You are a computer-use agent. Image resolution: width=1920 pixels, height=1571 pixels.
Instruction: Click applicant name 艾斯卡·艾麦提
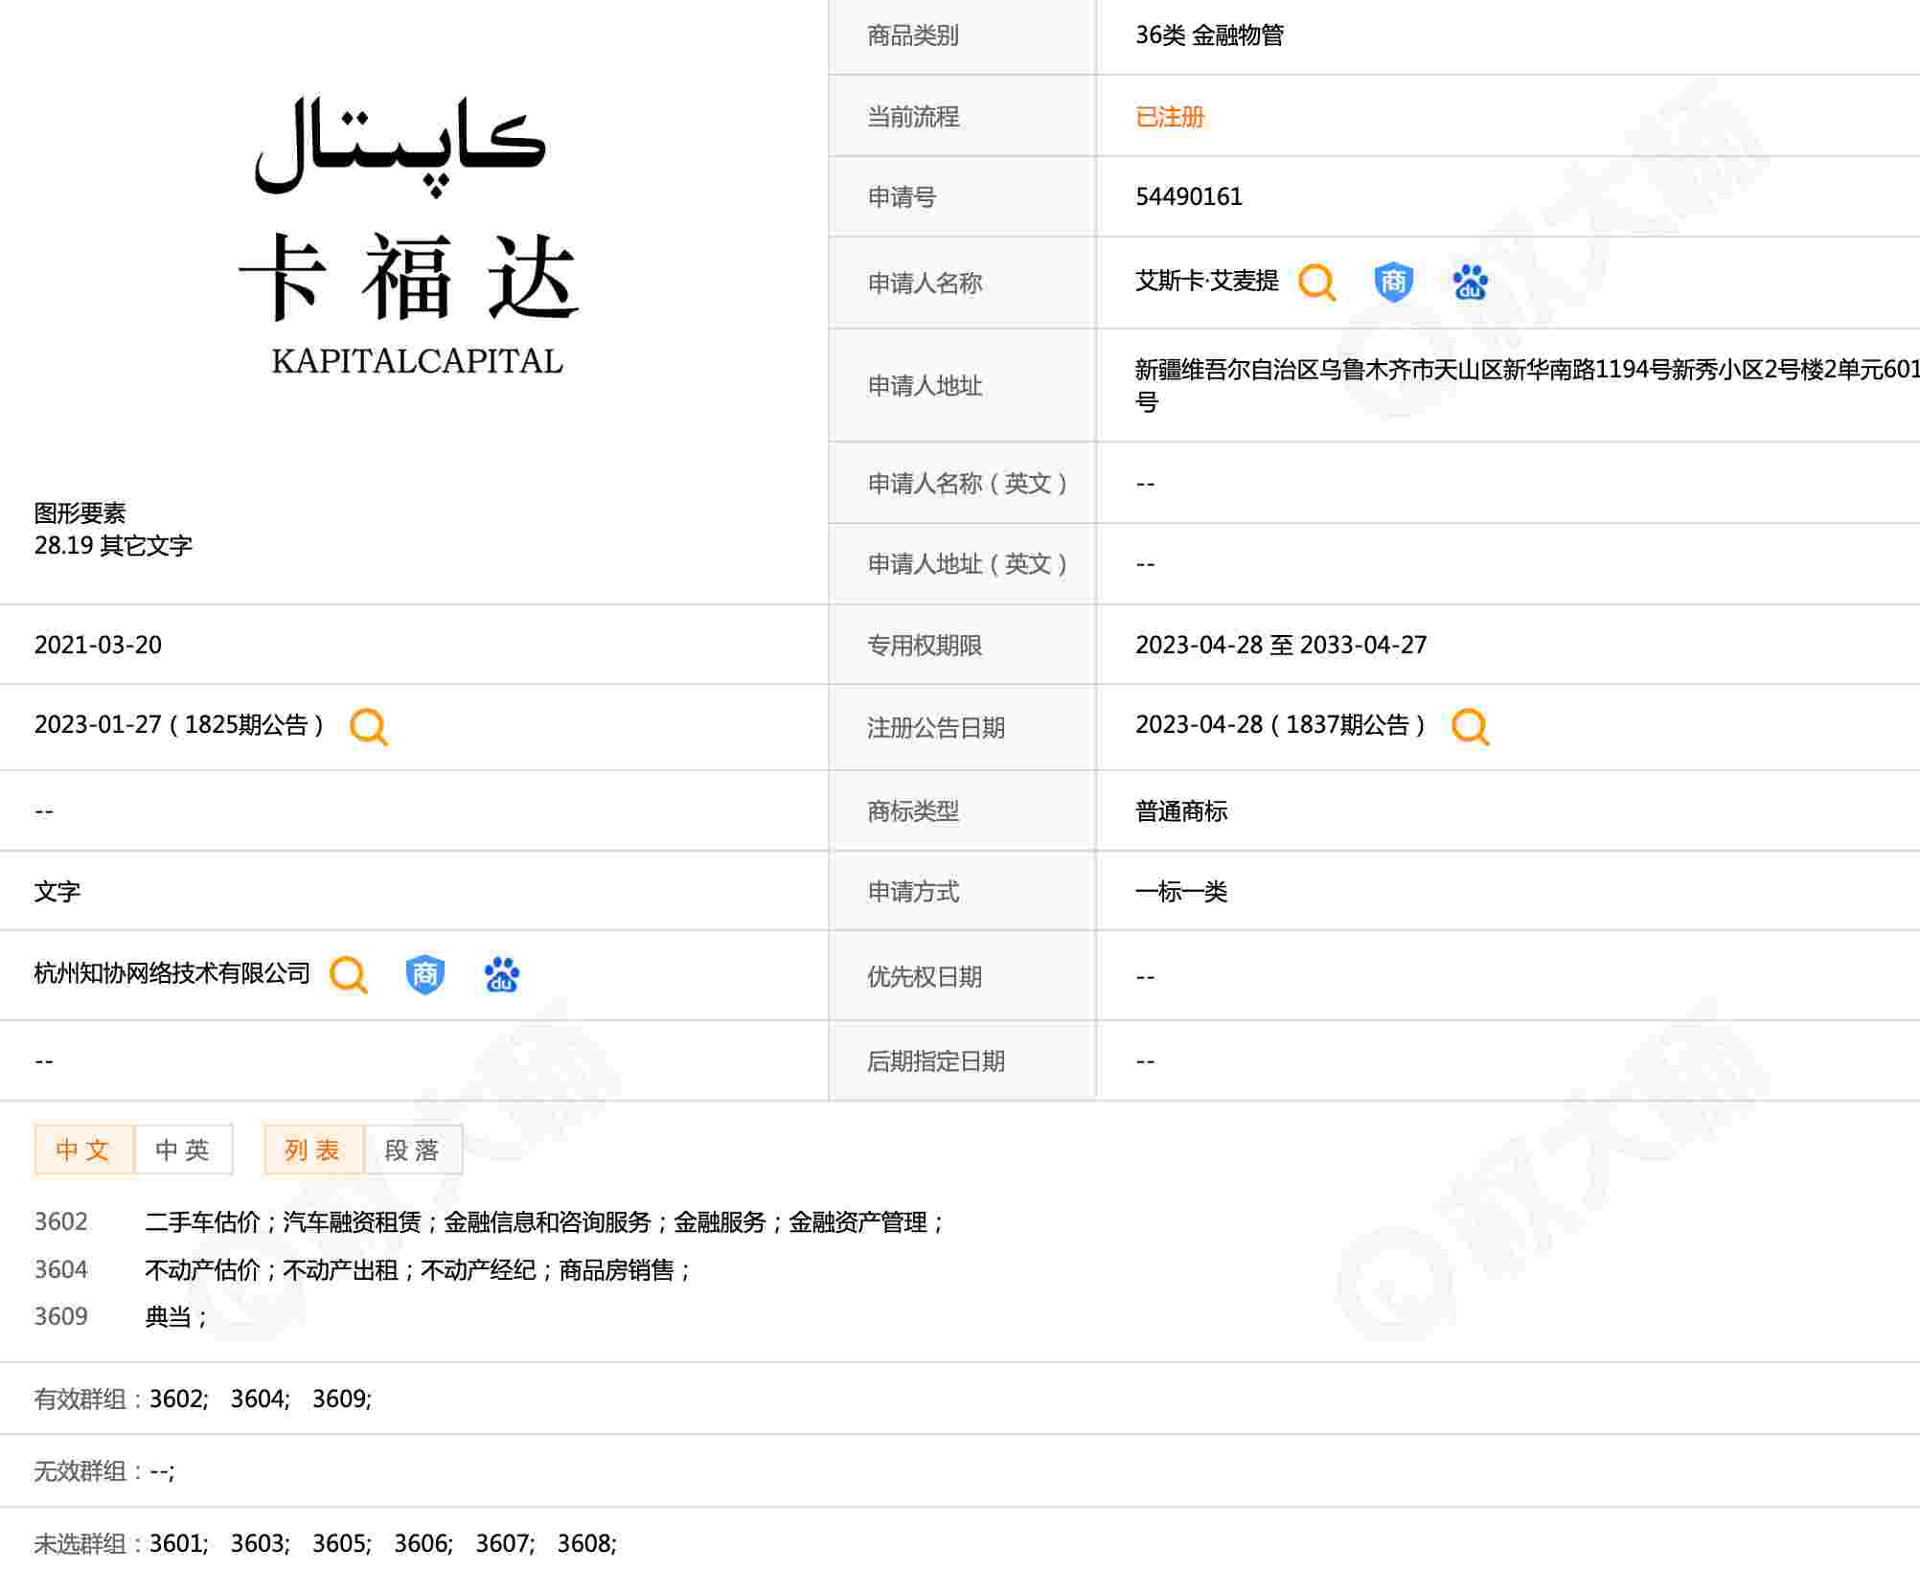1206,282
